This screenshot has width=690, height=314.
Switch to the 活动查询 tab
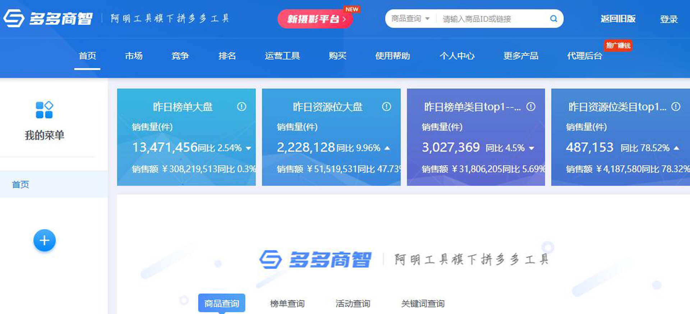tap(353, 304)
